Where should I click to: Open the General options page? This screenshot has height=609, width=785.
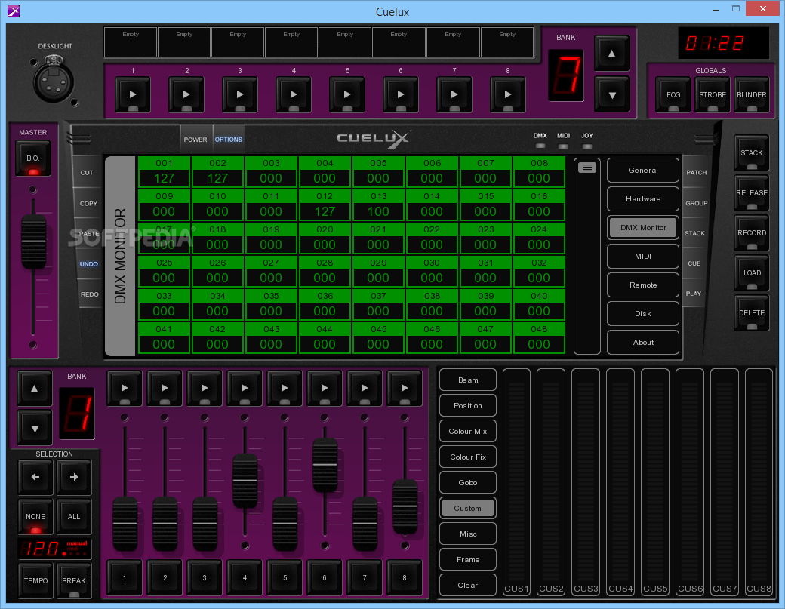[x=643, y=170]
